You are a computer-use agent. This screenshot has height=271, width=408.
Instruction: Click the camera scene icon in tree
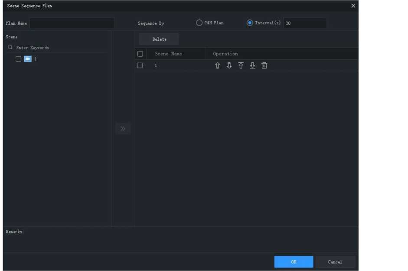pos(28,59)
